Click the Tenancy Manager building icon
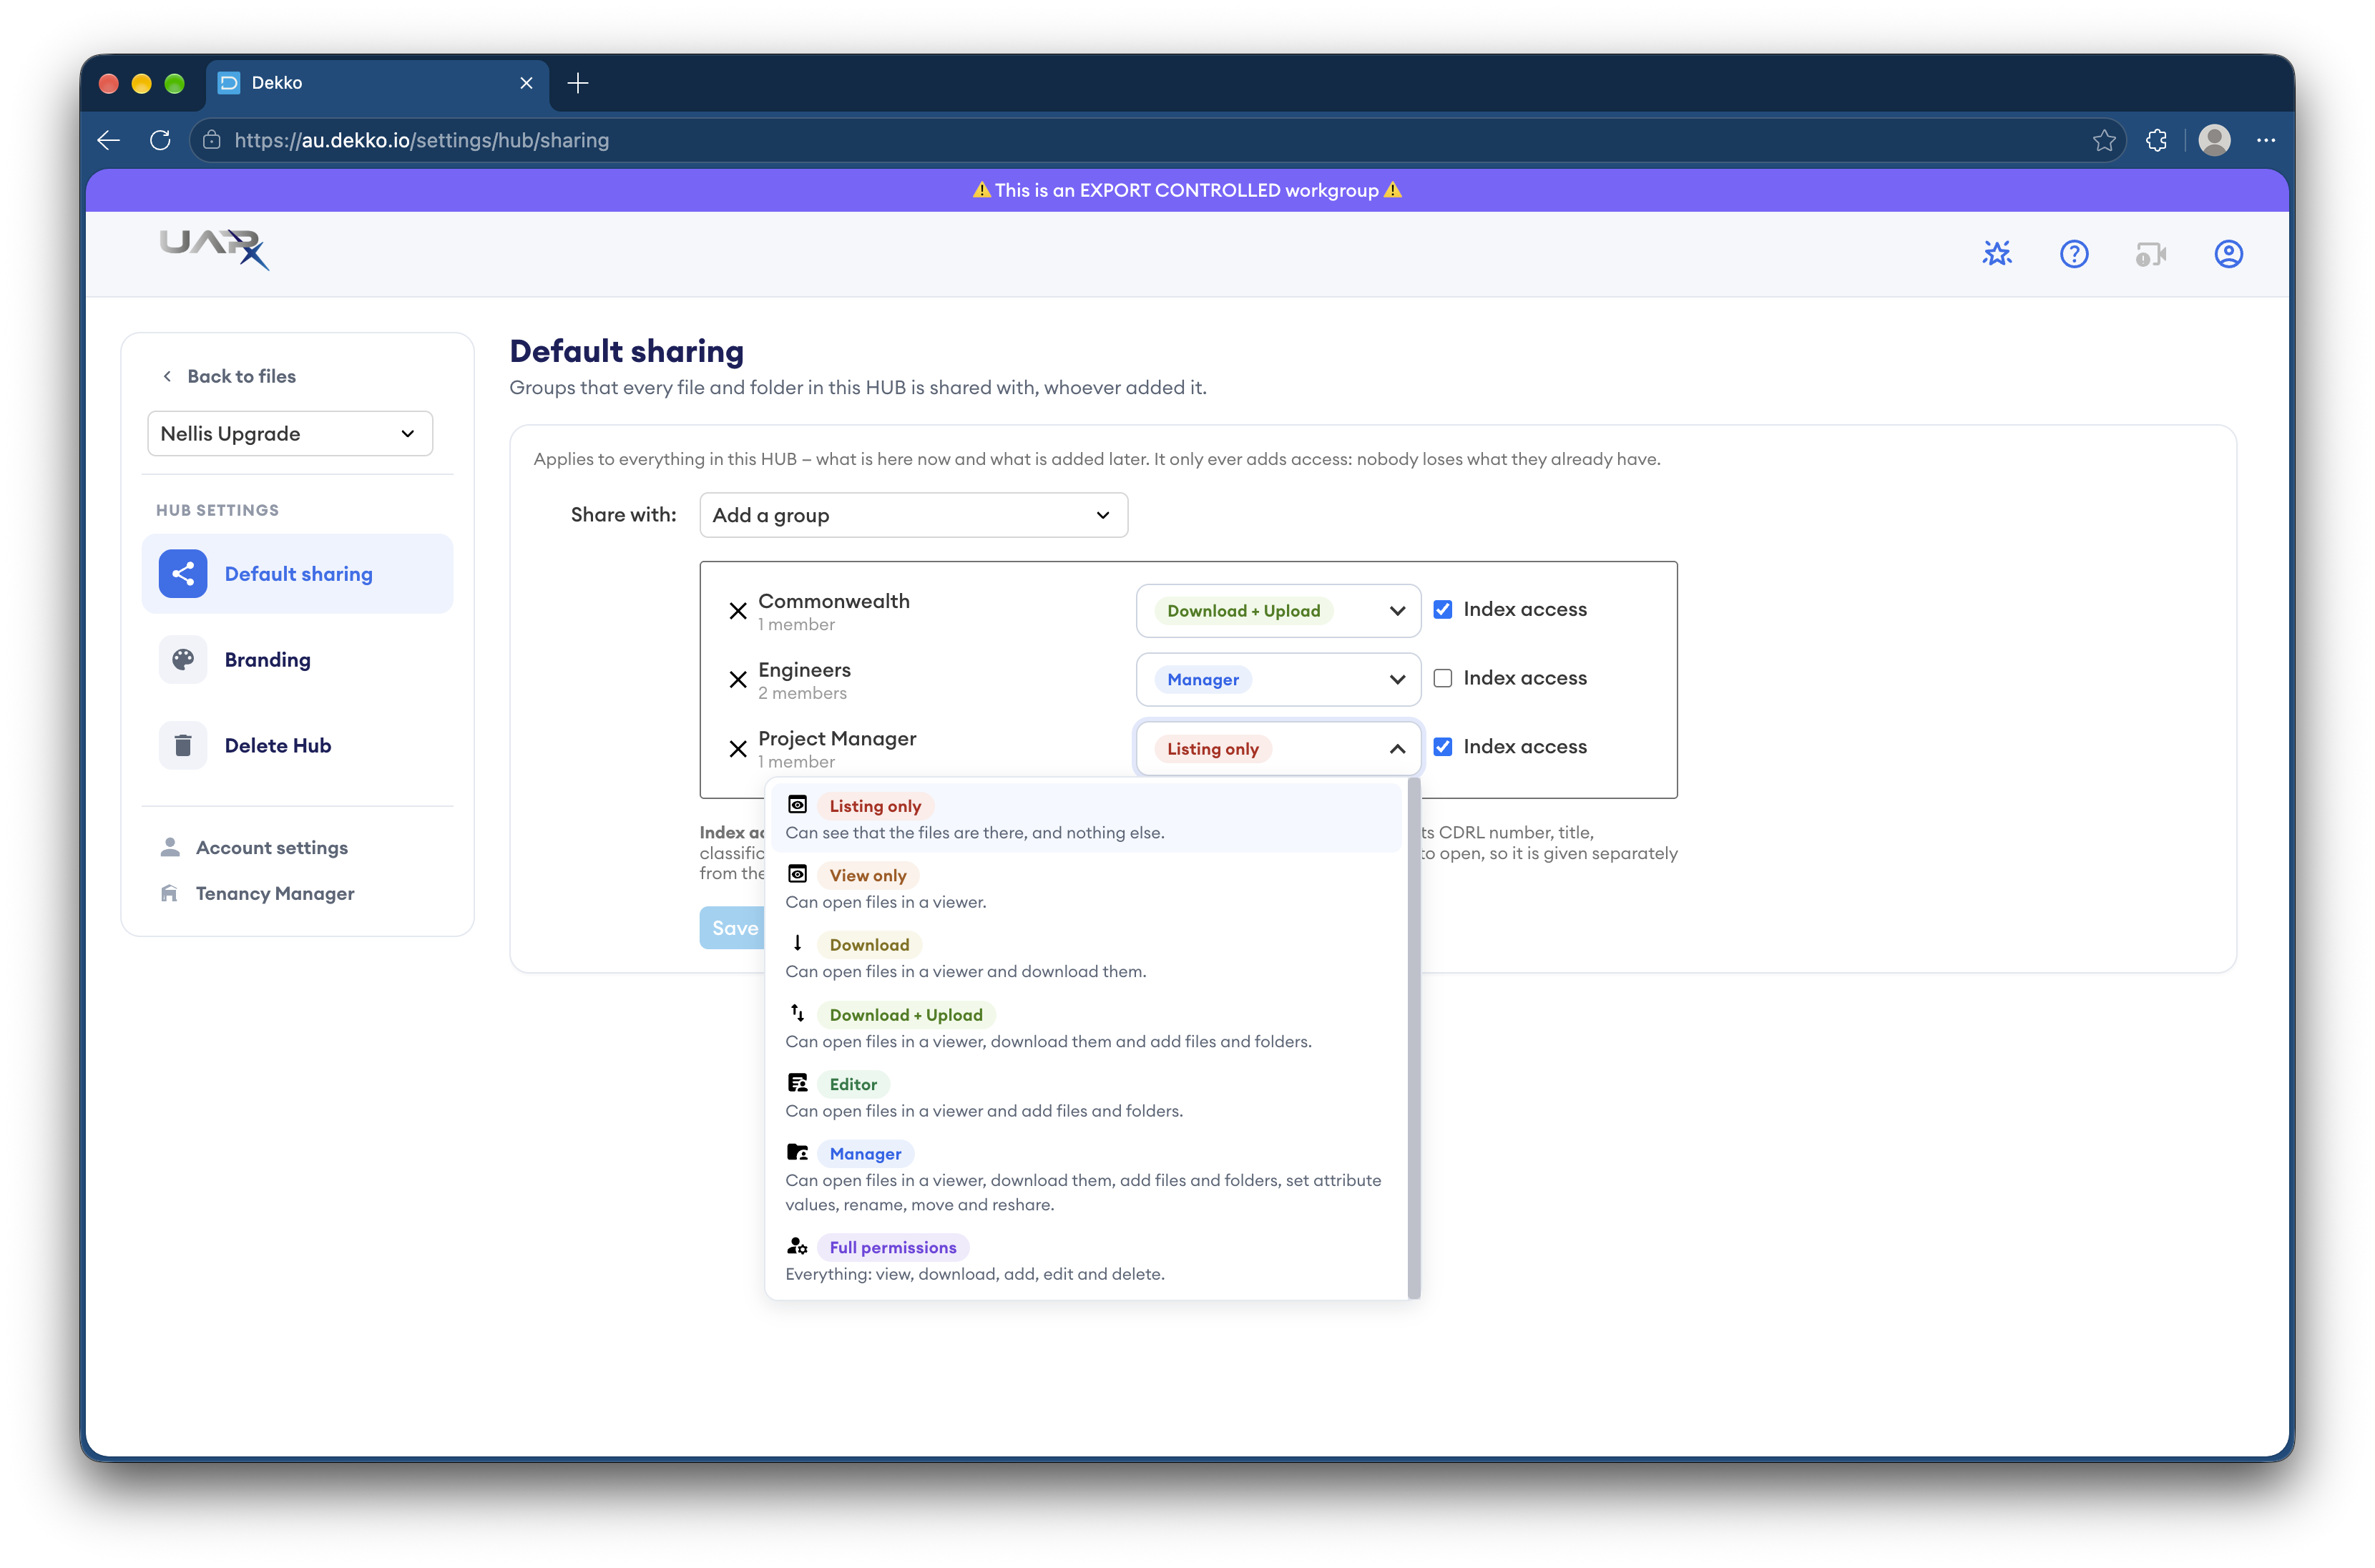 169,894
